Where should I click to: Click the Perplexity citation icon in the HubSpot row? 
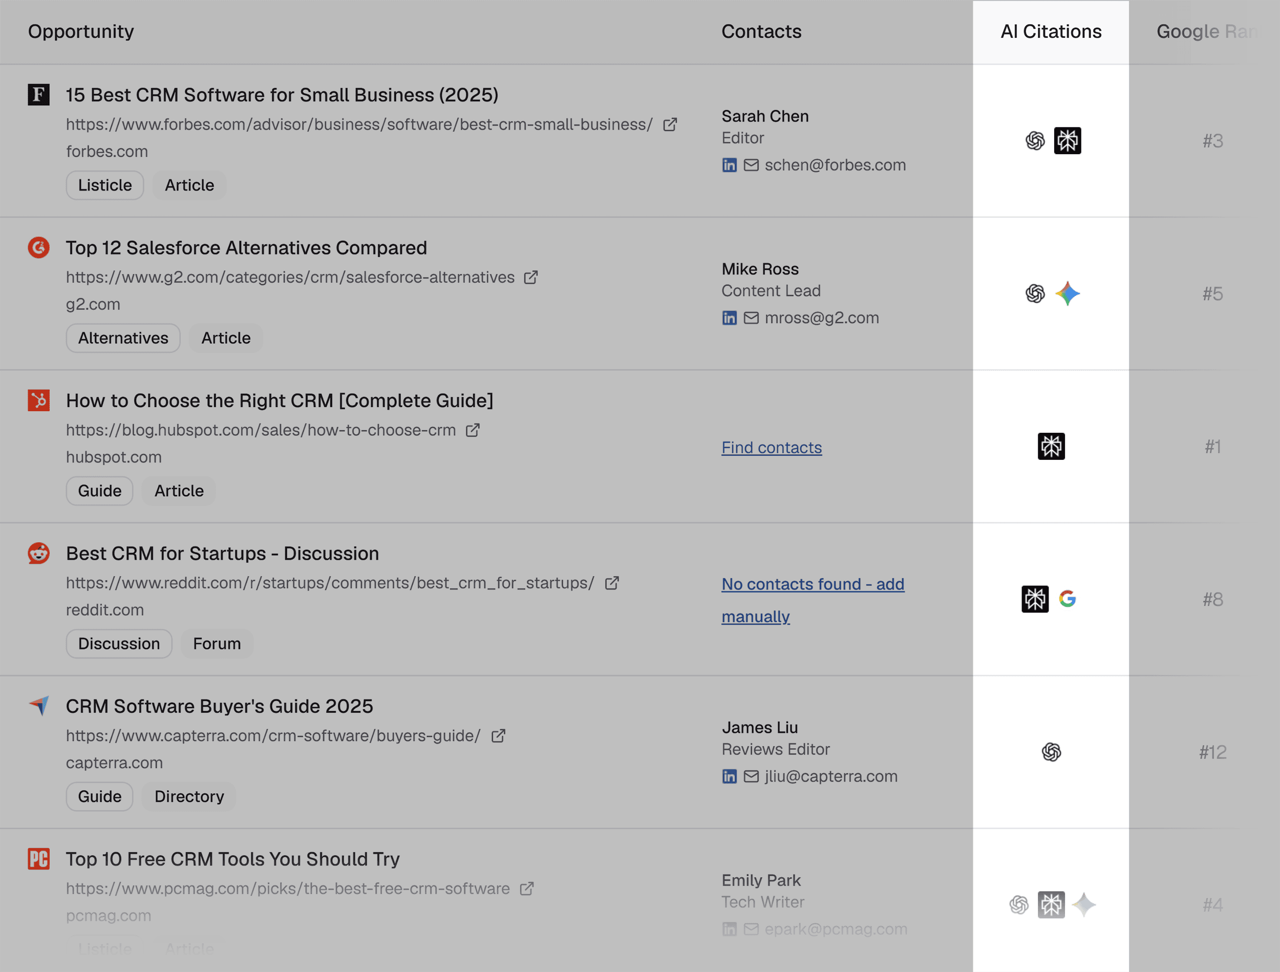(x=1052, y=447)
